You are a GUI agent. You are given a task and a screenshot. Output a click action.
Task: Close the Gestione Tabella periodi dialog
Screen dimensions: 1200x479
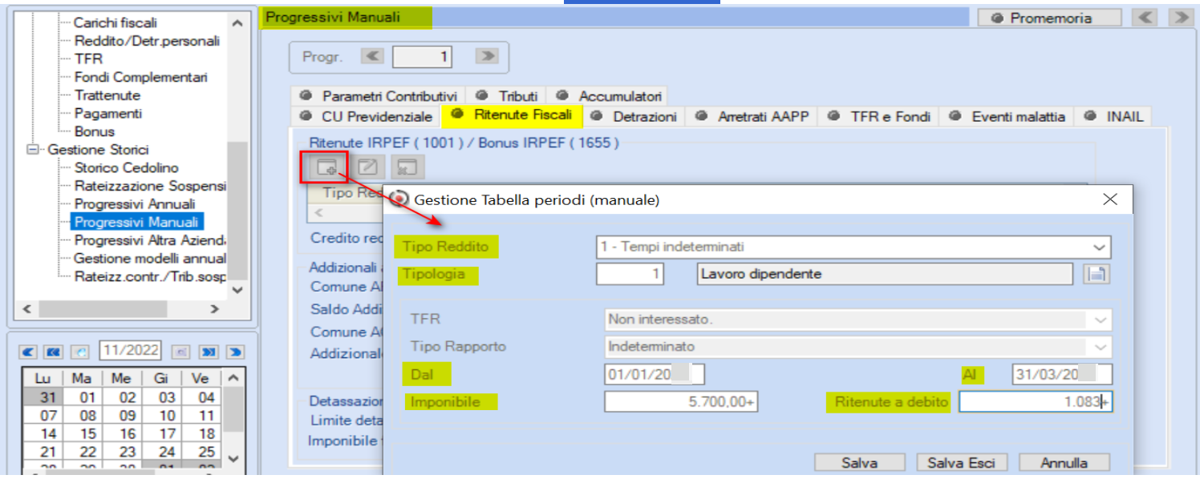(x=1109, y=199)
